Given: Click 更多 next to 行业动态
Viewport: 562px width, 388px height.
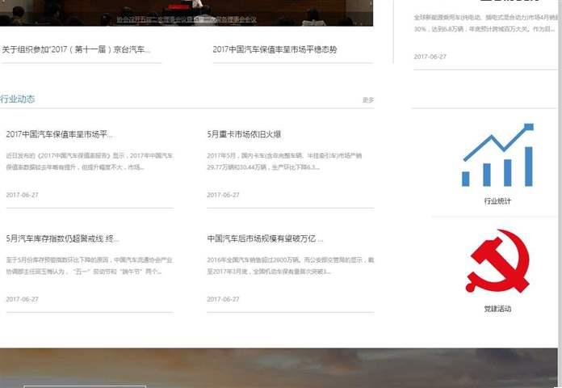Looking at the screenshot, I should coord(368,100).
